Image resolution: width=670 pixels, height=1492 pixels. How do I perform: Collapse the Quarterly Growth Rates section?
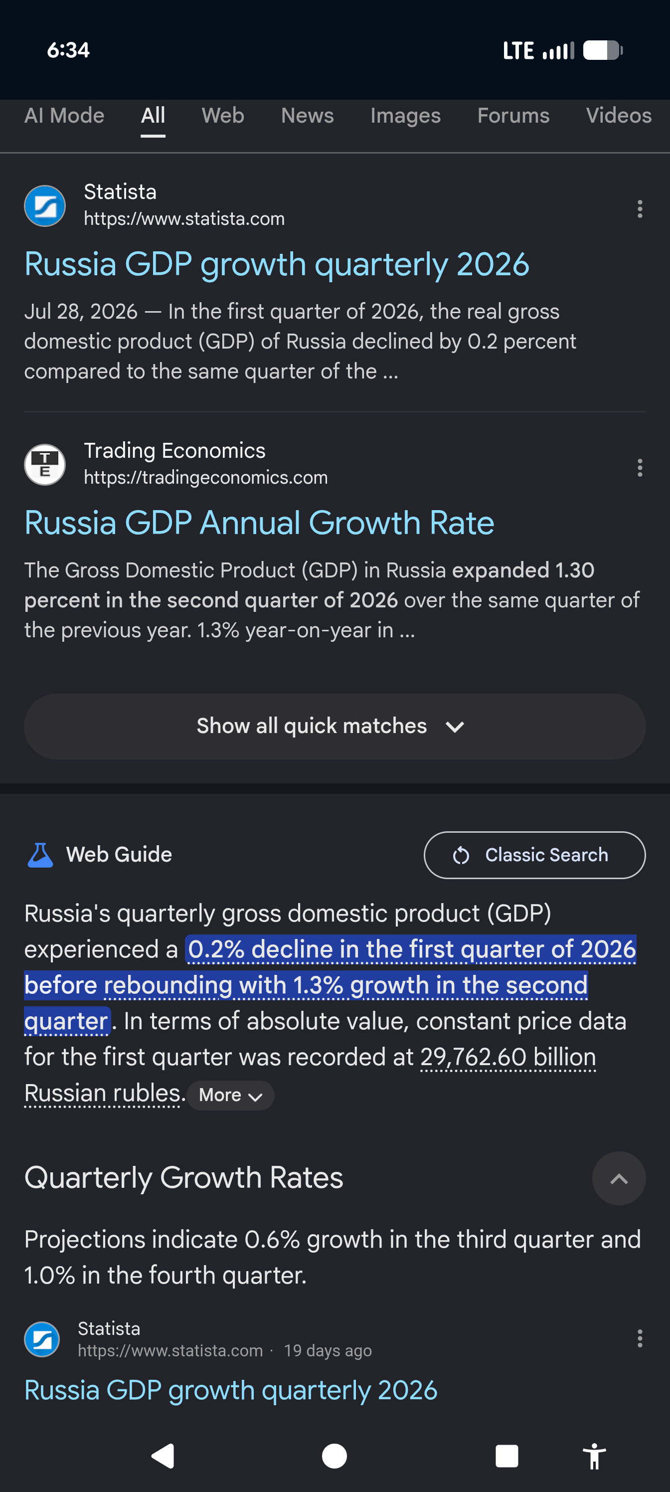(619, 1178)
